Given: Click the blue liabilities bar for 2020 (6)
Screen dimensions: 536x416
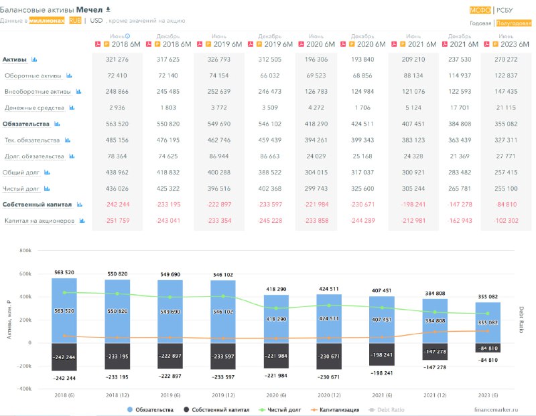Looking at the screenshot, I should pos(276,319).
